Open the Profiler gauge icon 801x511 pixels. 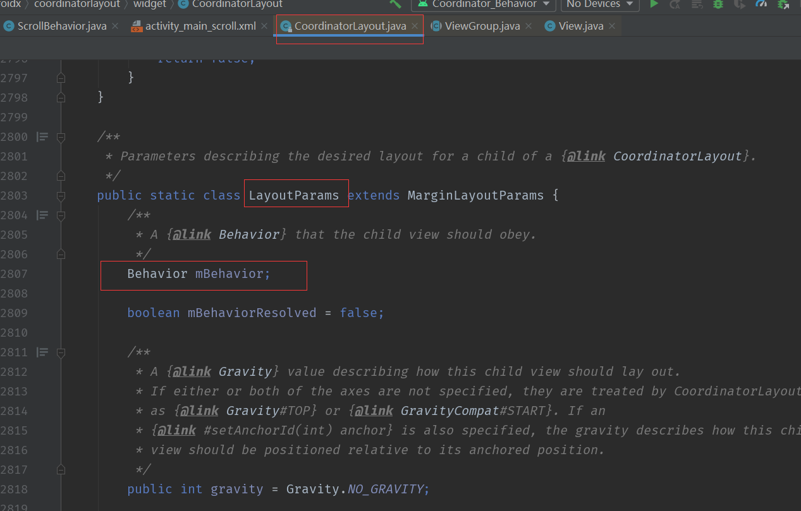coord(761,4)
